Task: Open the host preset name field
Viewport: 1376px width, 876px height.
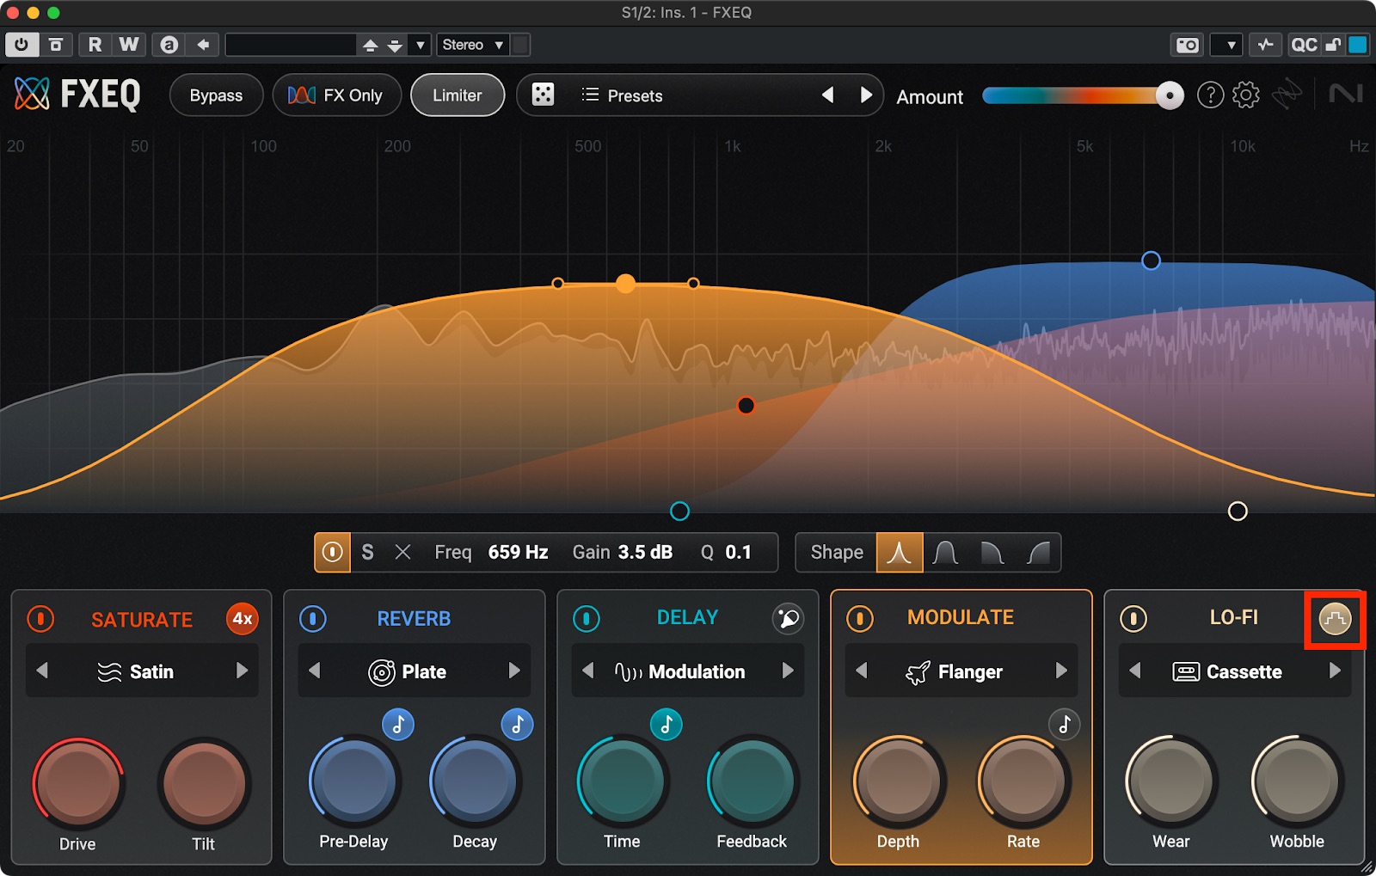Action: point(291,45)
